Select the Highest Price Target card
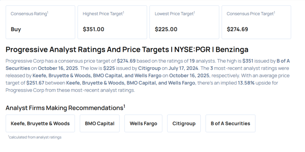 [x=112, y=22]
